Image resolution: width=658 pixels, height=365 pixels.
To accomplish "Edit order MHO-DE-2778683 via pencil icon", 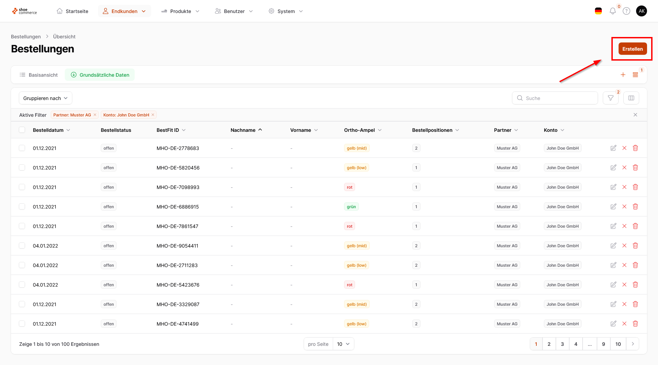I will click(x=613, y=148).
